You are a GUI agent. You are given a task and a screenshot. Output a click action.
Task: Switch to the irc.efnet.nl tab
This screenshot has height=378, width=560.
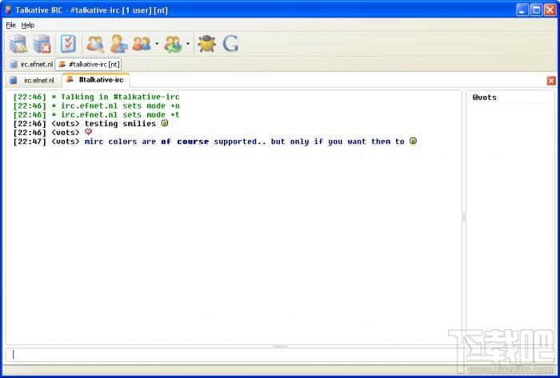[34, 80]
